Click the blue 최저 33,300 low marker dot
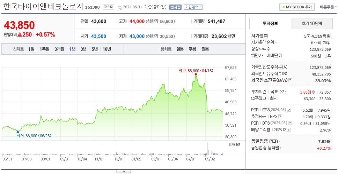Image resolution: width=338 pixels, height=174 pixels. (18, 132)
